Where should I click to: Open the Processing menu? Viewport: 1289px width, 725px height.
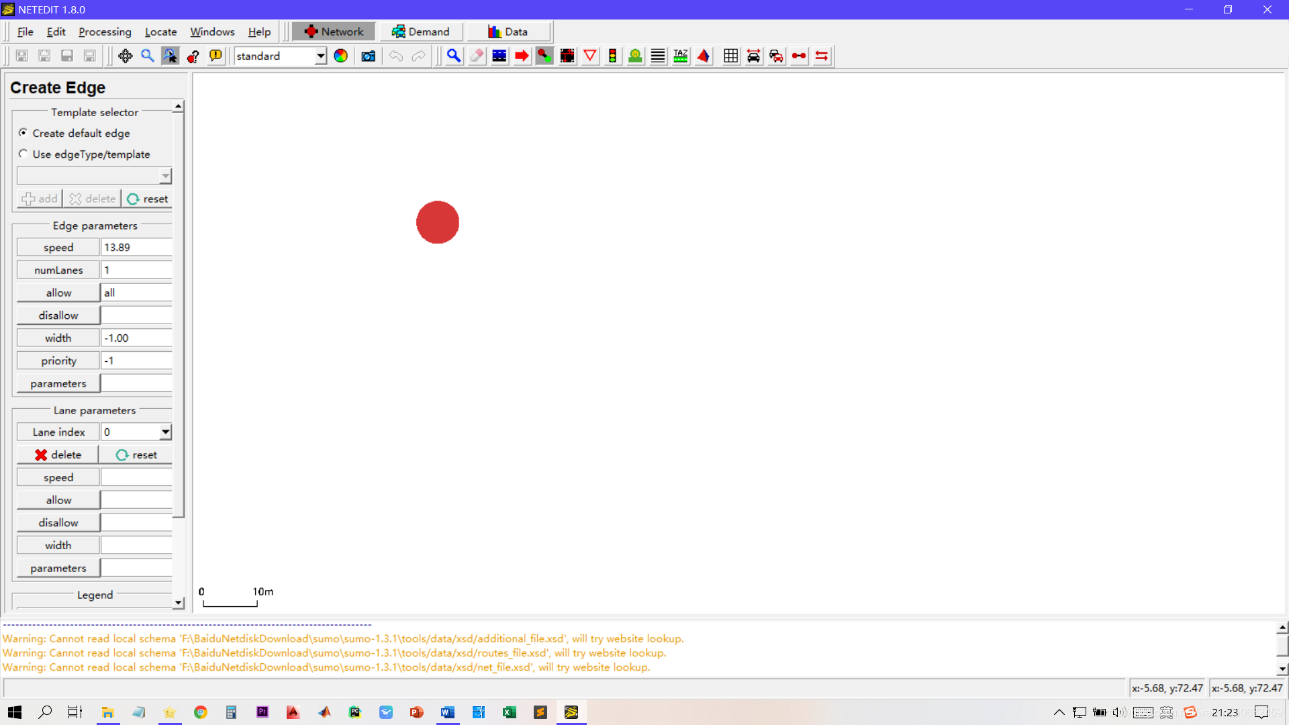(105, 32)
